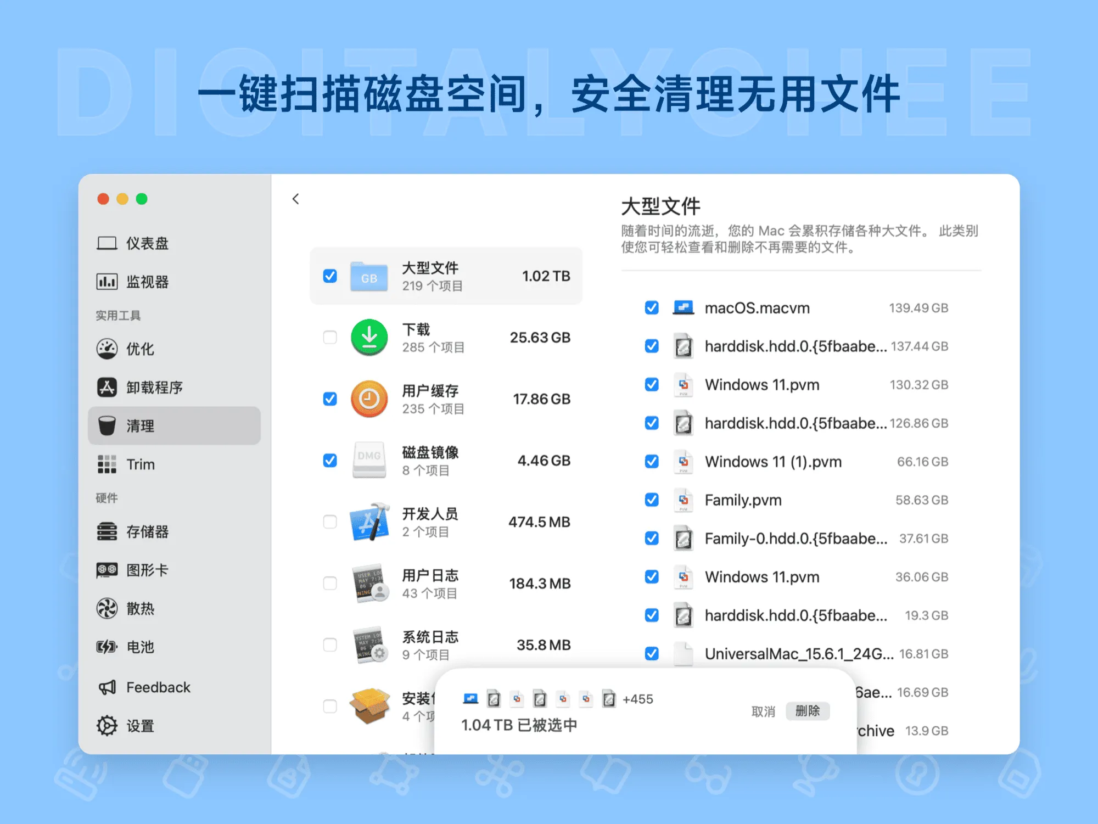Open 电池 battery icon in sidebar
1098x824 pixels.
point(107,647)
